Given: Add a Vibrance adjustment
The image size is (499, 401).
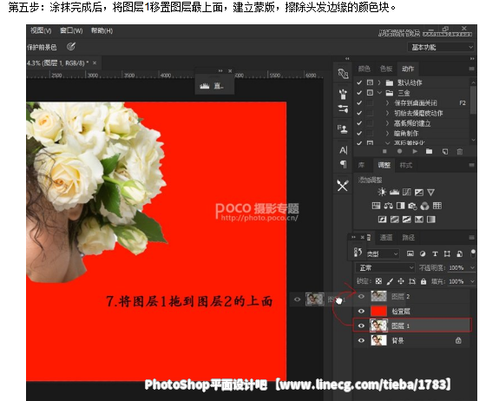Looking at the screenshot, I should pyautogui.click(x=430, y=192).
